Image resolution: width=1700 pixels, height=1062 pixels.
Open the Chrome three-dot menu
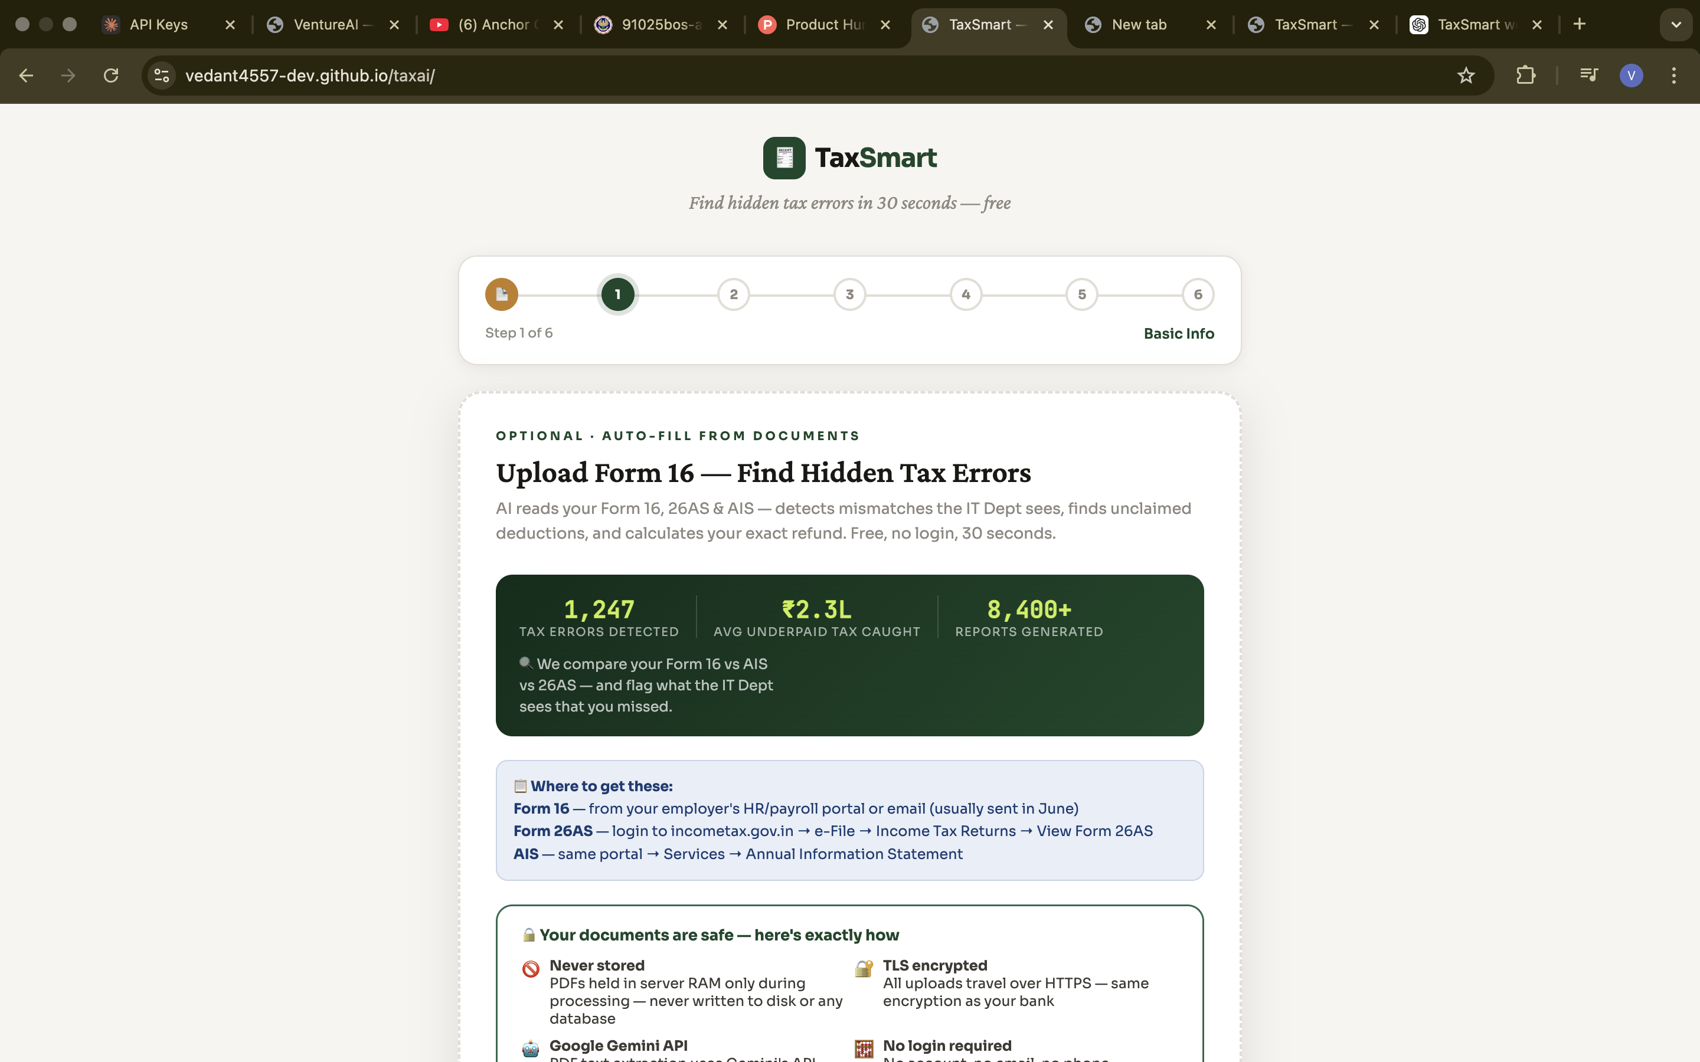pos(1674,75)
